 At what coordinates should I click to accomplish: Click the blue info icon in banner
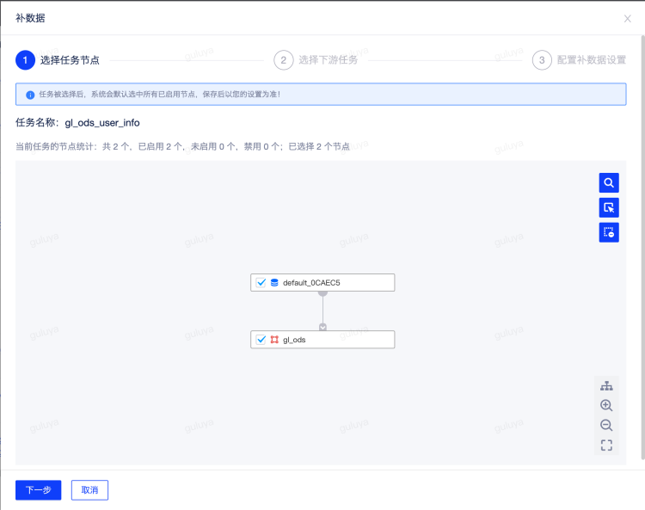(x=30, y=95)
